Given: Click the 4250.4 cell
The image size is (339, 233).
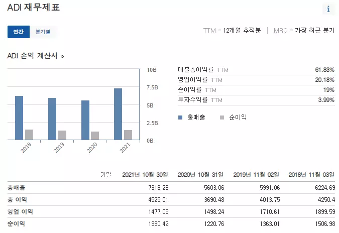Looking at the screenshot, I should click(326, 200).
